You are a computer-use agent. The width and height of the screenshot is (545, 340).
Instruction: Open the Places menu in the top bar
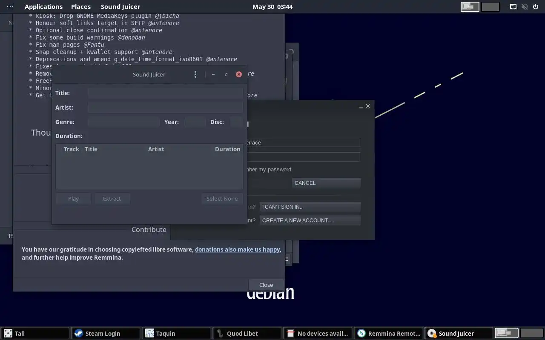point(81,6)
